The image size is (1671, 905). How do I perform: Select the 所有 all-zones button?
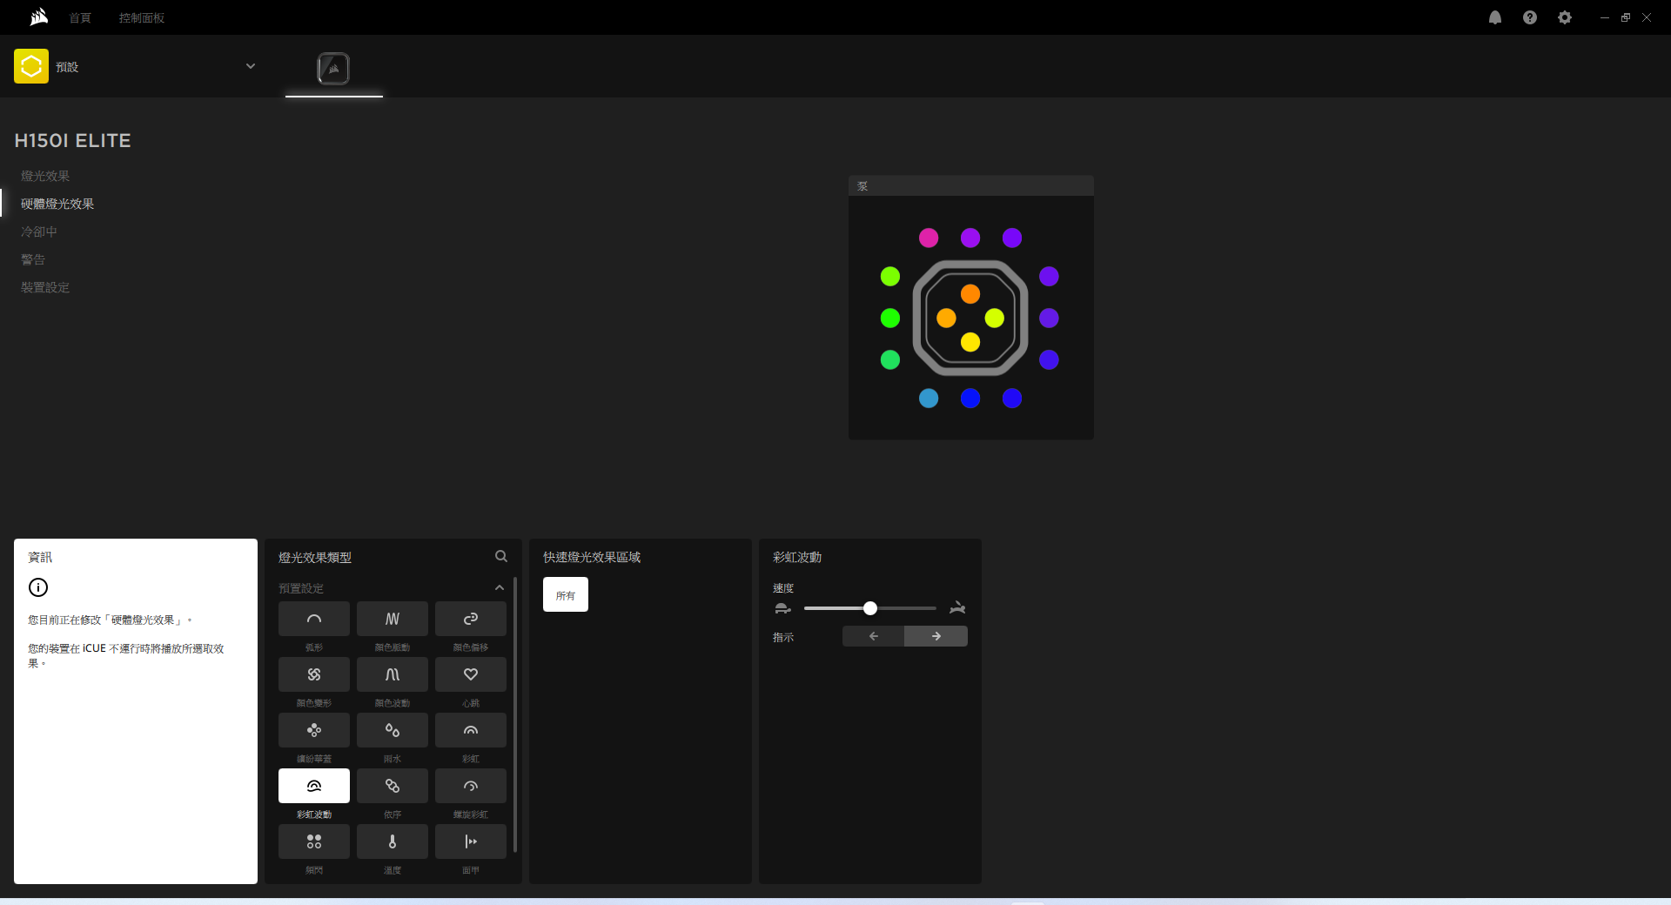[x=566, y=594]
